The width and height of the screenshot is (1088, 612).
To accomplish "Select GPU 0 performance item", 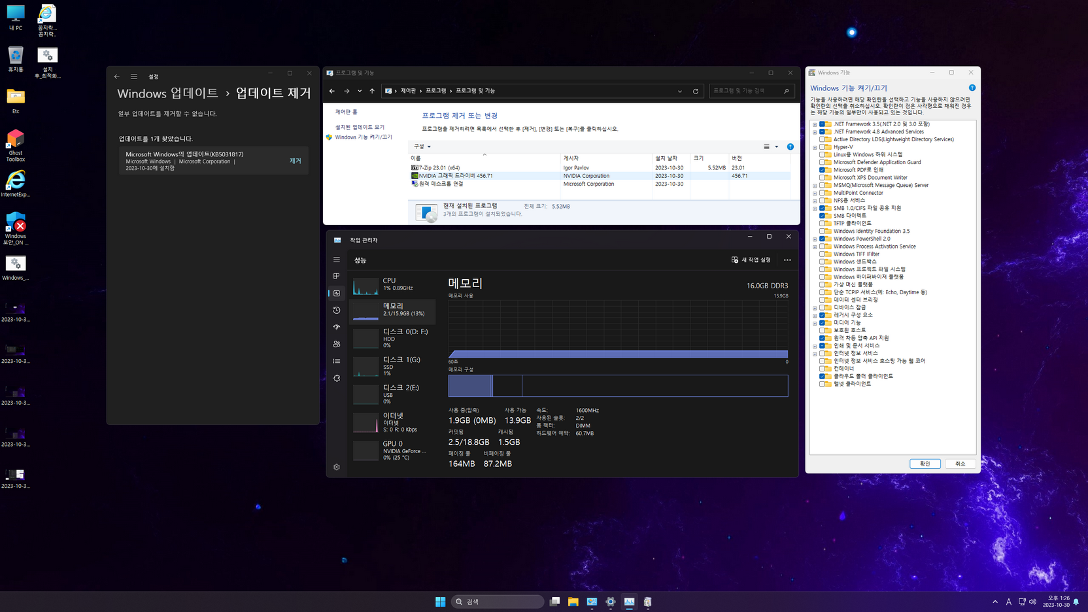I will click(392, 450).
